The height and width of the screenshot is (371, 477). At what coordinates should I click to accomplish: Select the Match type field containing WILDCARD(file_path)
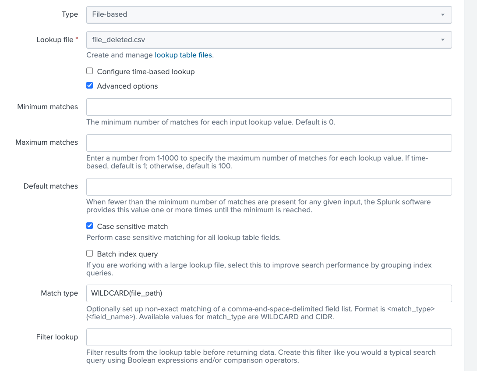click(x=269, y=293)
